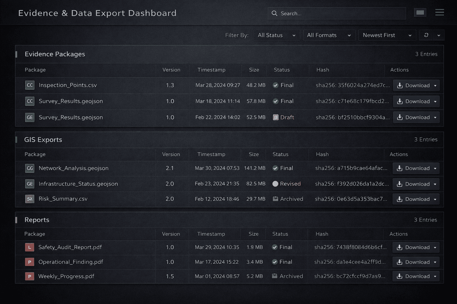Click the magnifier icon in the search bar

[274, 13]
